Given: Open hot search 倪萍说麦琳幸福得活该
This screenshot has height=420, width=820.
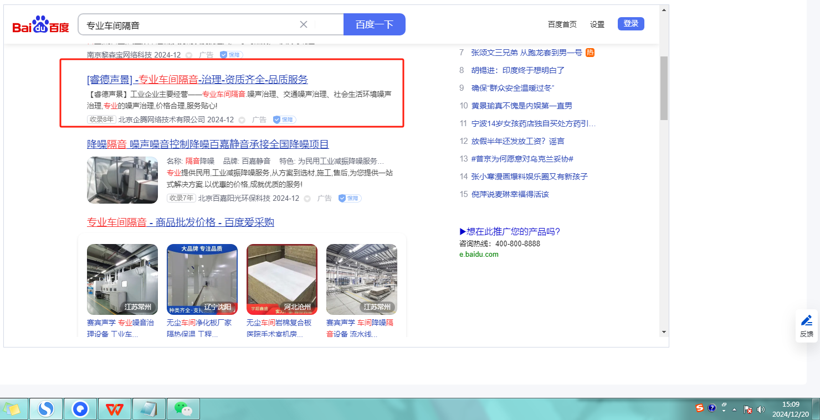Looking at the screenshot, I should pos(510,194).
